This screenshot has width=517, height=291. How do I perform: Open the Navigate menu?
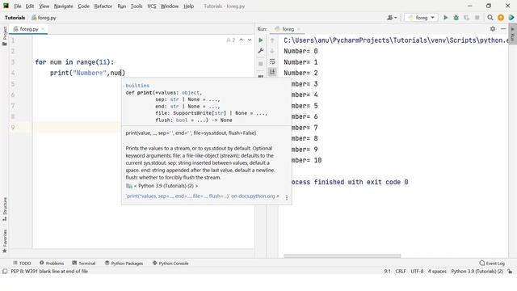(63, 6)
